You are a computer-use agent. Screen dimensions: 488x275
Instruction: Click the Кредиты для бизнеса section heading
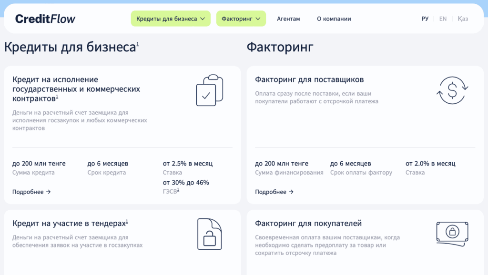click(x=70, y=47)
